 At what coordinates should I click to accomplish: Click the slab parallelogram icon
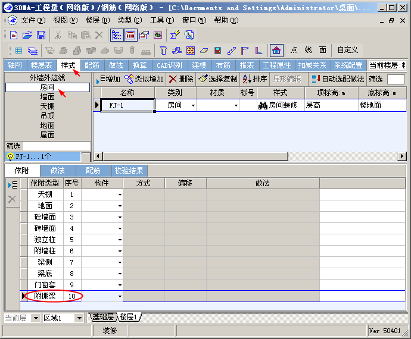coord(204,51)
